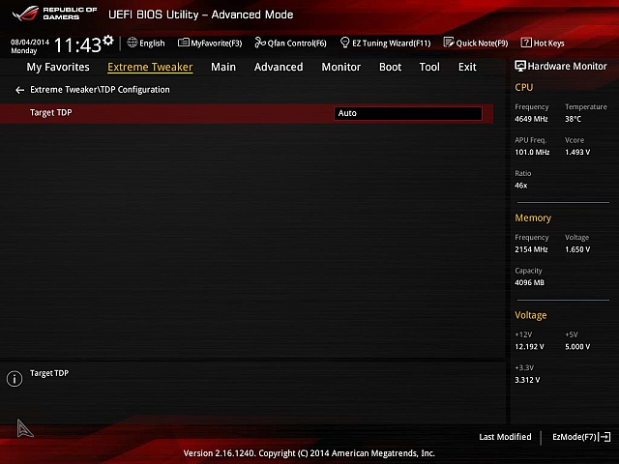Open the clock settings gear icon

108,41
